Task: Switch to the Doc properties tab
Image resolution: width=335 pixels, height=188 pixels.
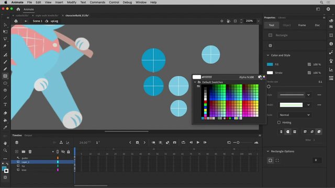Action: coord(317,25)
